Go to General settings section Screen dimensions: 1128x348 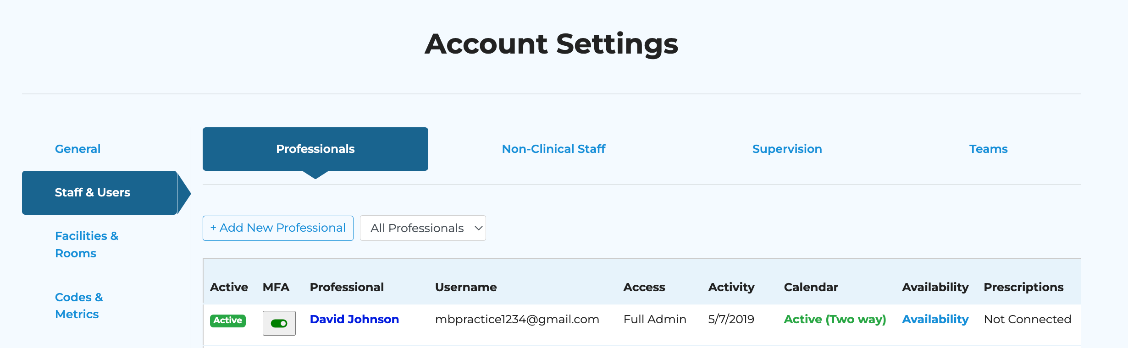[77, 149]
